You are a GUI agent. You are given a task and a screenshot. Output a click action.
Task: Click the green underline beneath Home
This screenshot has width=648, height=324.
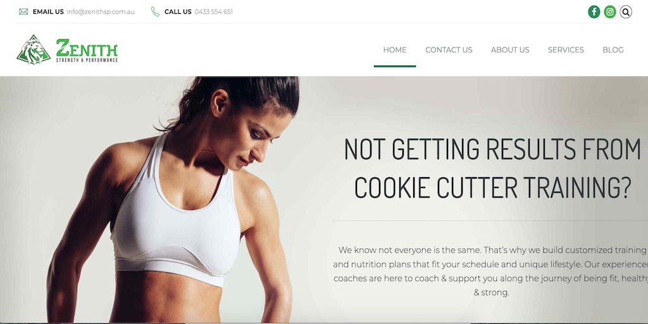(x=395, y=66)
